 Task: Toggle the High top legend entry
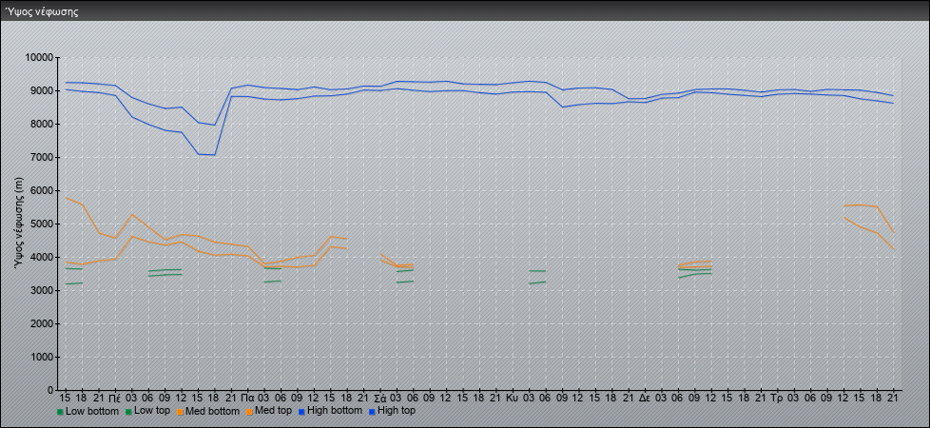pyautogui.click(x=392, y=411)
